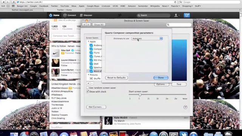Image resolution: width=242 pixels, height=136 pixels.
Task: Open the YouTube bookmark
Action: (x=65, y=6)
